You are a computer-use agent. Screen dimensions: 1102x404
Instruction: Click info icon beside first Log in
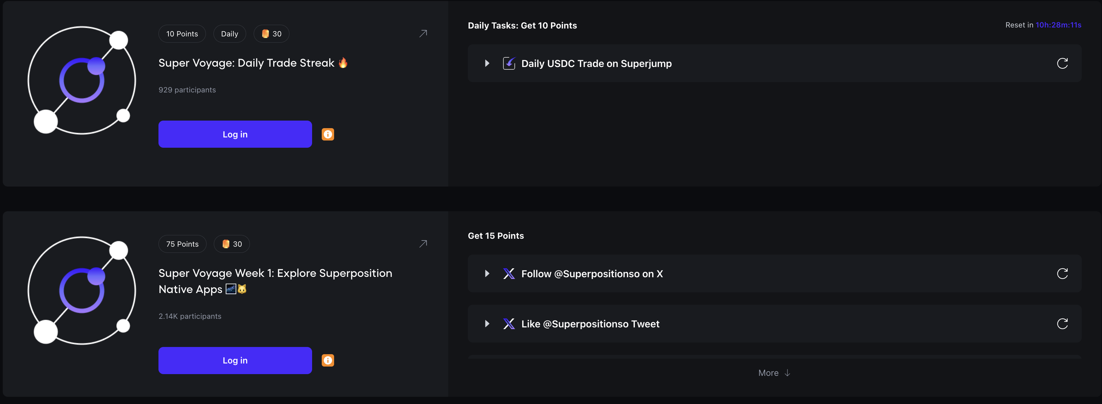coord(328,134)
